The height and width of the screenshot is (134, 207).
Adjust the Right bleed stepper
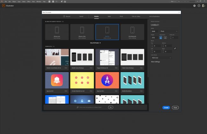[163, 51]
